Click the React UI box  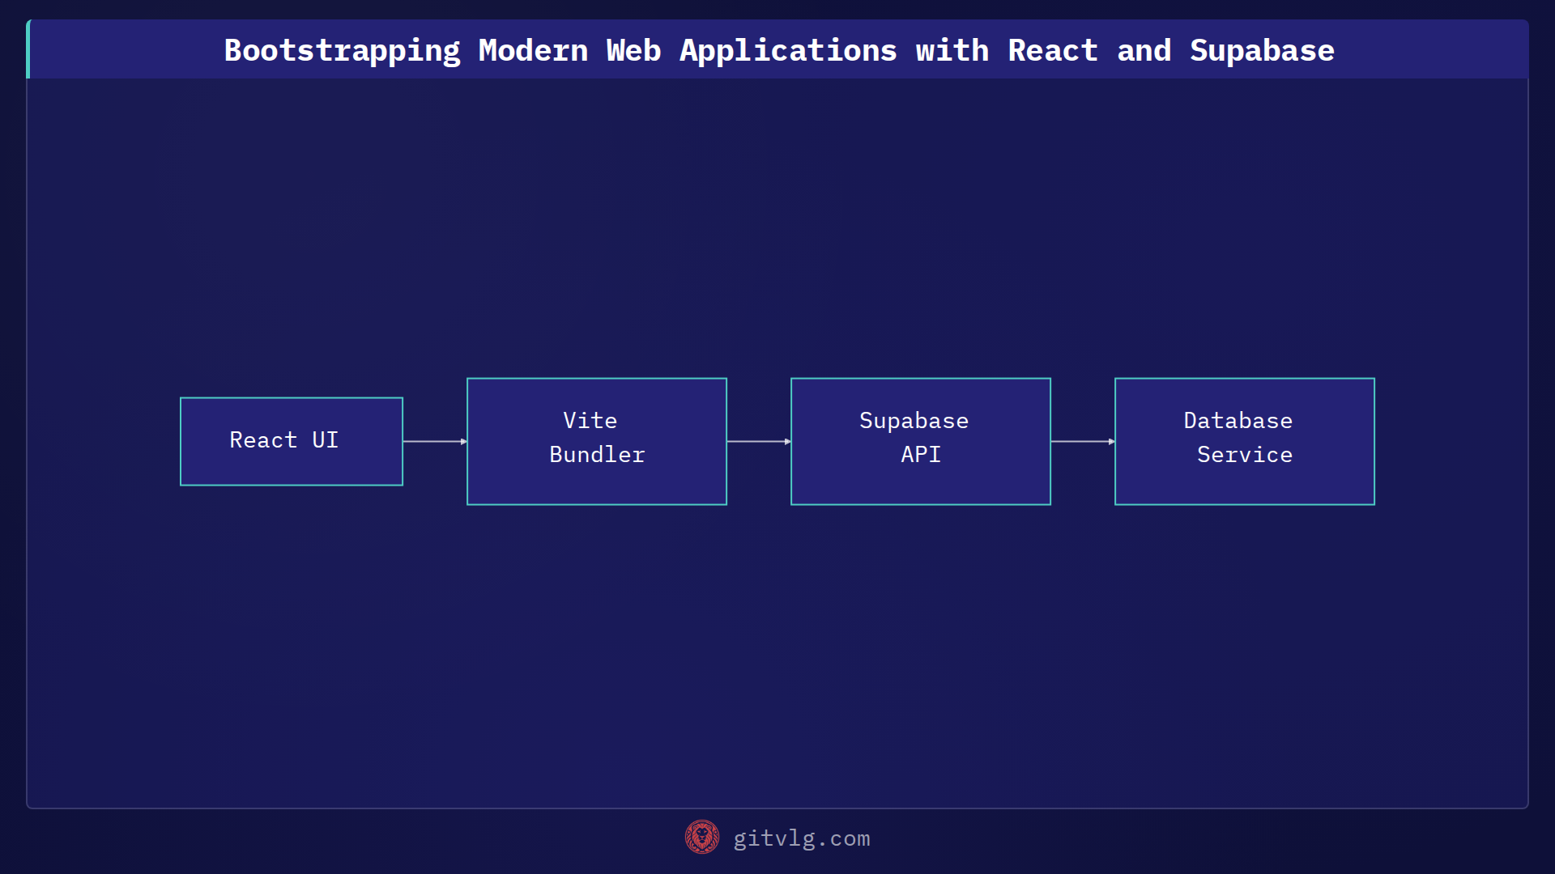[x=292, y=441]
